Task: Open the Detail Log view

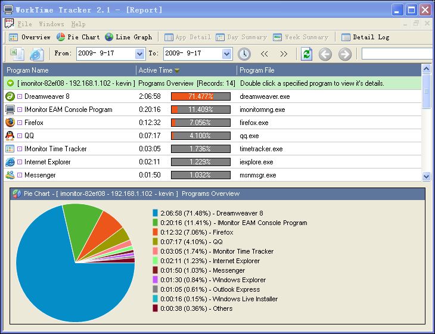Action: click(x=365, y=37)
